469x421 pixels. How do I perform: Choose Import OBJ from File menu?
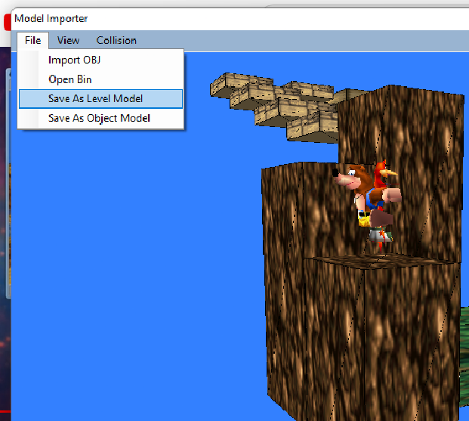point(100,60)
